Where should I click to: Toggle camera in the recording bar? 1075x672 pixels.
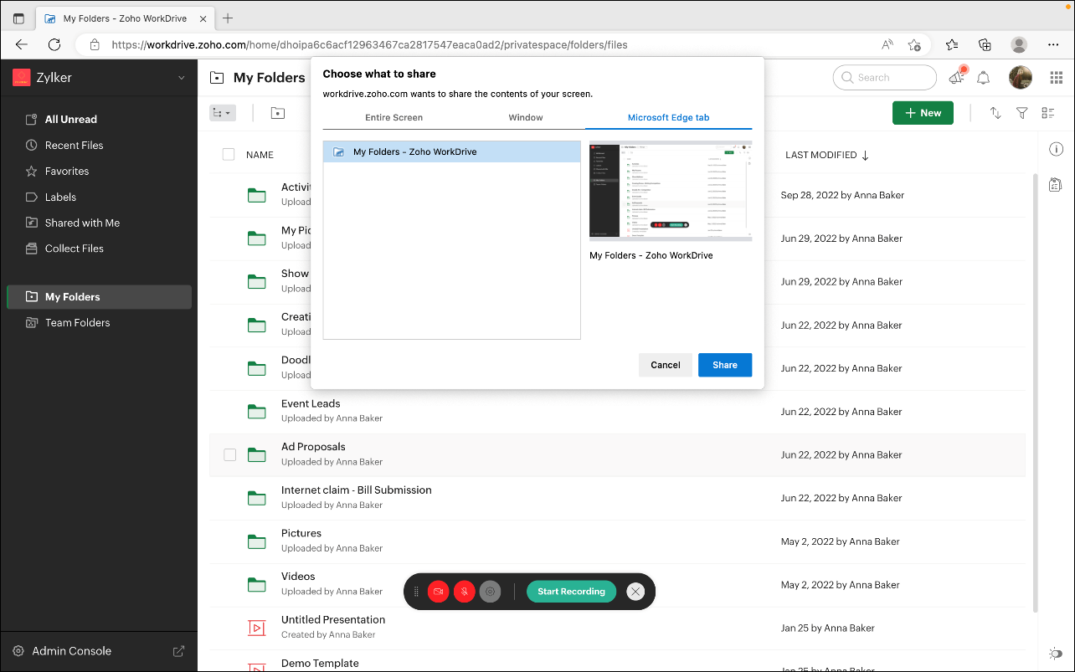(x=438, y=592)
